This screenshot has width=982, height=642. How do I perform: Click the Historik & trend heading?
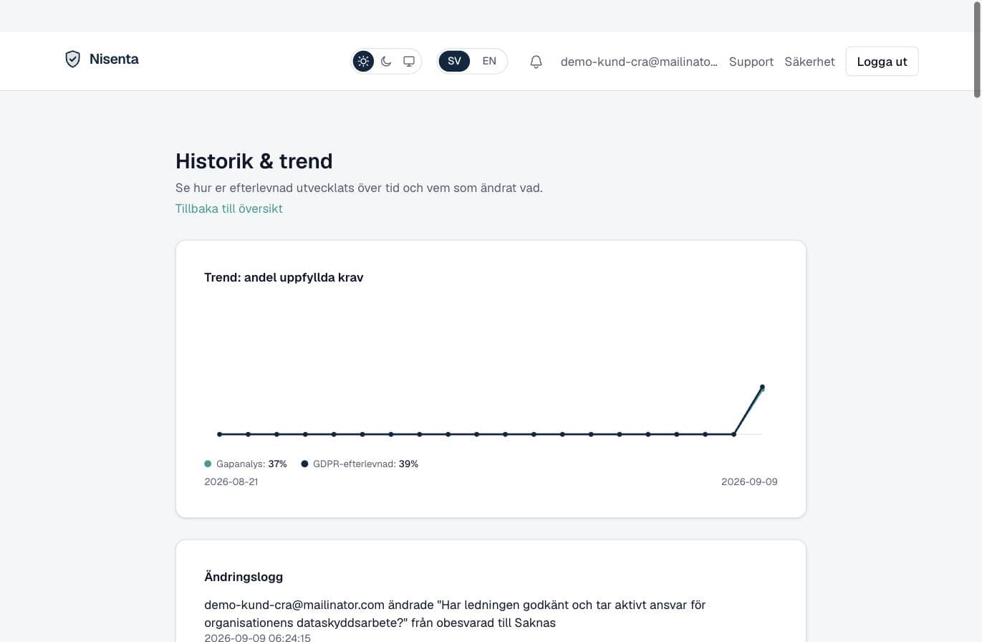[x=254, y=161]
